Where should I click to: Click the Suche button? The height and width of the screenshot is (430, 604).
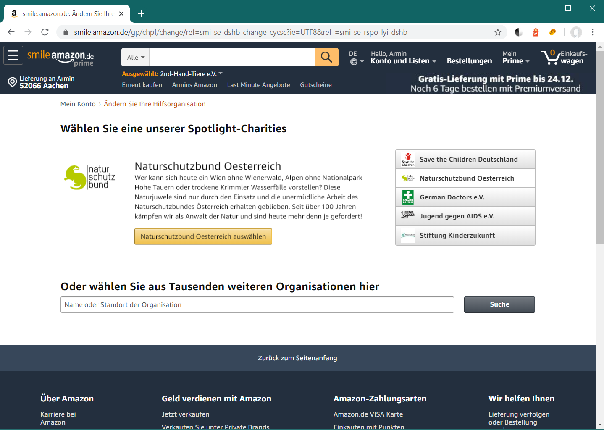click(x=499, y=304)
